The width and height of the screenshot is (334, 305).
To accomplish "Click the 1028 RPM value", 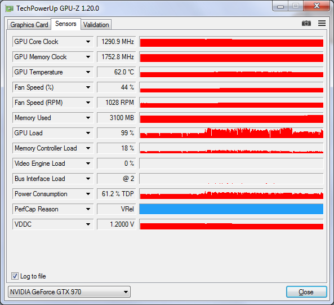I will (x=116, y=103).
